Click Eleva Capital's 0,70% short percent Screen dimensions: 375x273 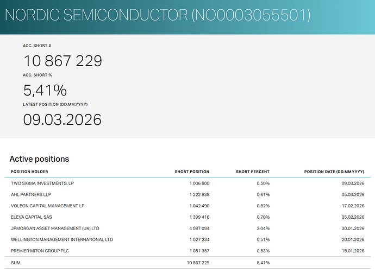click(x=263, y=217)
